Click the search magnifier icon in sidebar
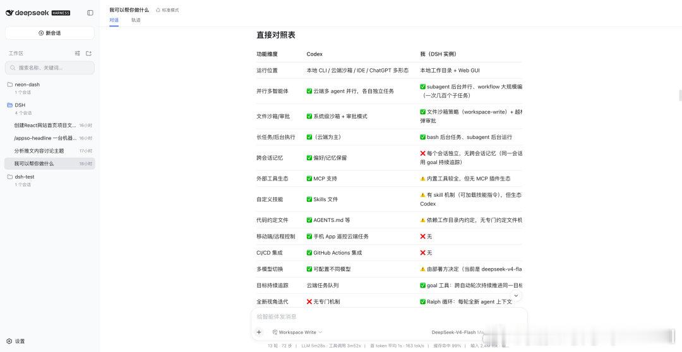This screenshot has height=352, width=682. coord(13,67)
